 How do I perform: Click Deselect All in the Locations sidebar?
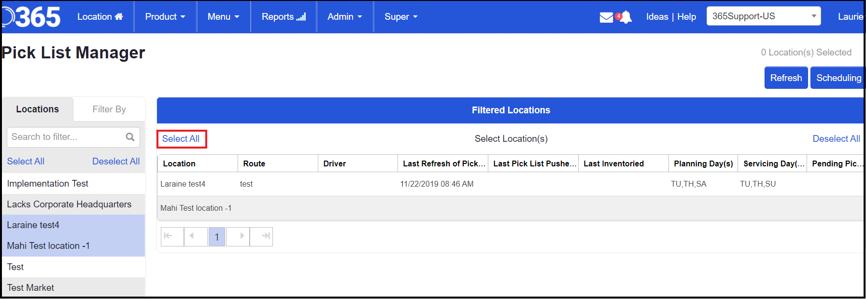coord(116,162)
